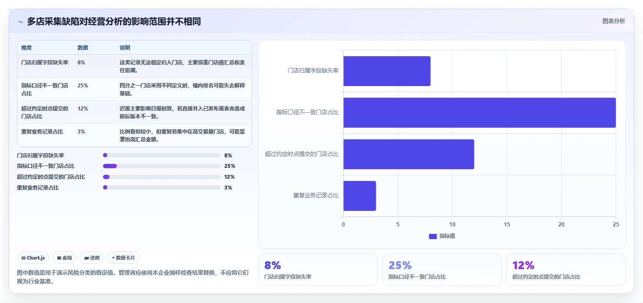Click the x-axis tick value 15
Viewport: 643px width, 303px height.
click(507, 224)
